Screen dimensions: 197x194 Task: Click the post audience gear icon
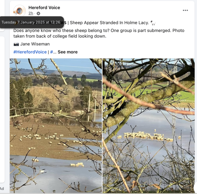coord(38,13)
